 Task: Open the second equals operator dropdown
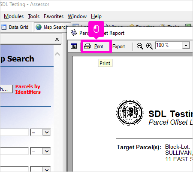pos(47,151)
